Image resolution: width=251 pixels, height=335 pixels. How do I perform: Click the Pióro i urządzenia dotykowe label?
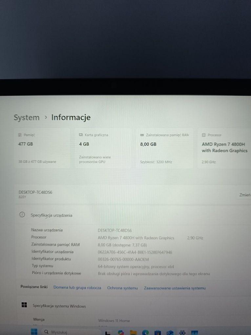[56, 273]
